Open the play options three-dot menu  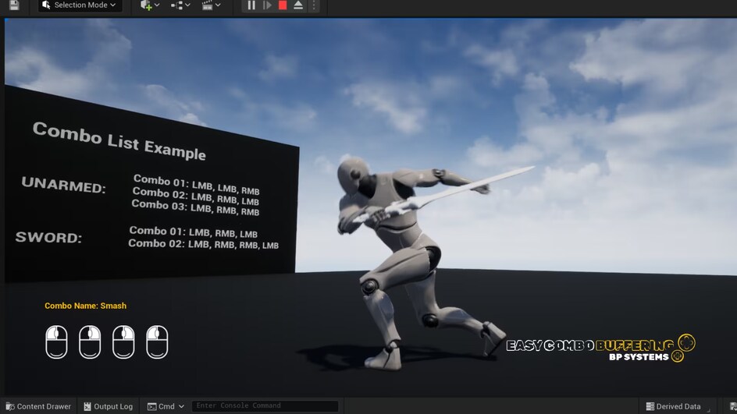tap(313, 5)
